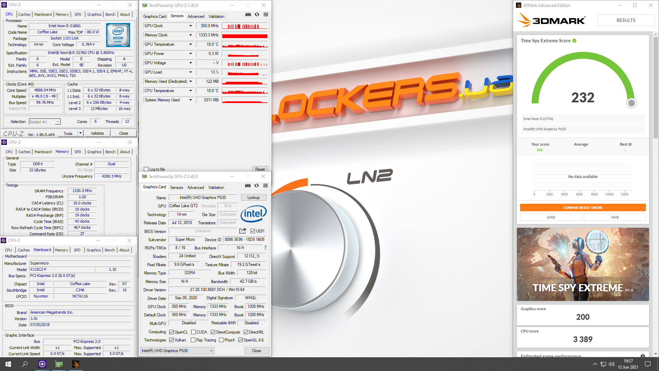Open network icon in system tray
Screen dimensions: 659x371
[x=603, y=364]
